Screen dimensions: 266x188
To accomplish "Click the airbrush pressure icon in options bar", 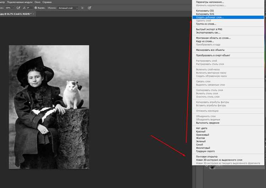I will [18, 8].
